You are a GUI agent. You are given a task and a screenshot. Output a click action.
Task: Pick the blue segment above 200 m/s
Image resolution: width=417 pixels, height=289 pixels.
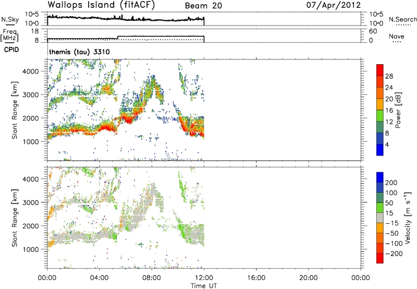pyautogui.click(x=380, y=177)
